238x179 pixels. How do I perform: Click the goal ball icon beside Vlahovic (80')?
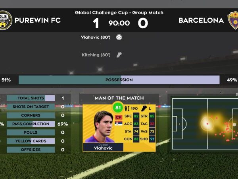coord(119,37)
